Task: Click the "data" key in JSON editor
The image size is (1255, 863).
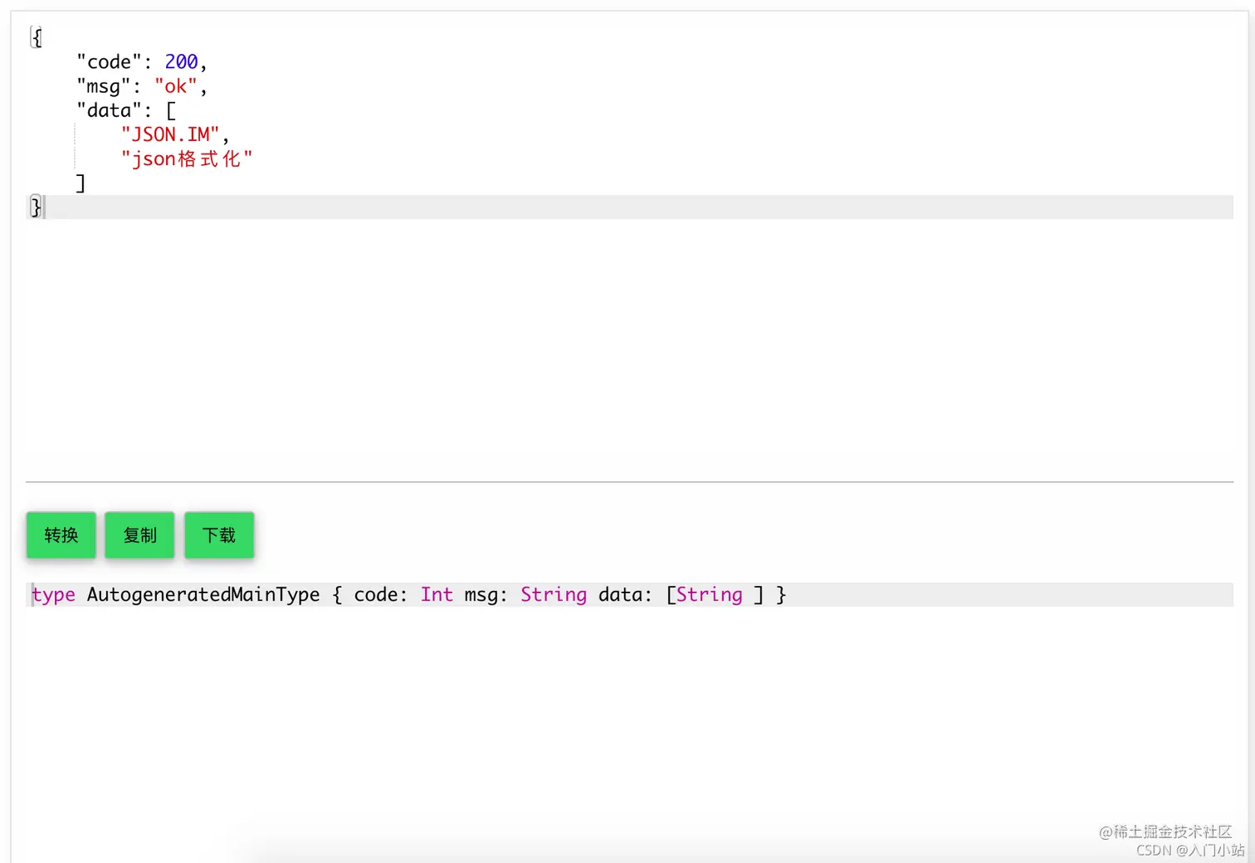Action: point(110,110)
